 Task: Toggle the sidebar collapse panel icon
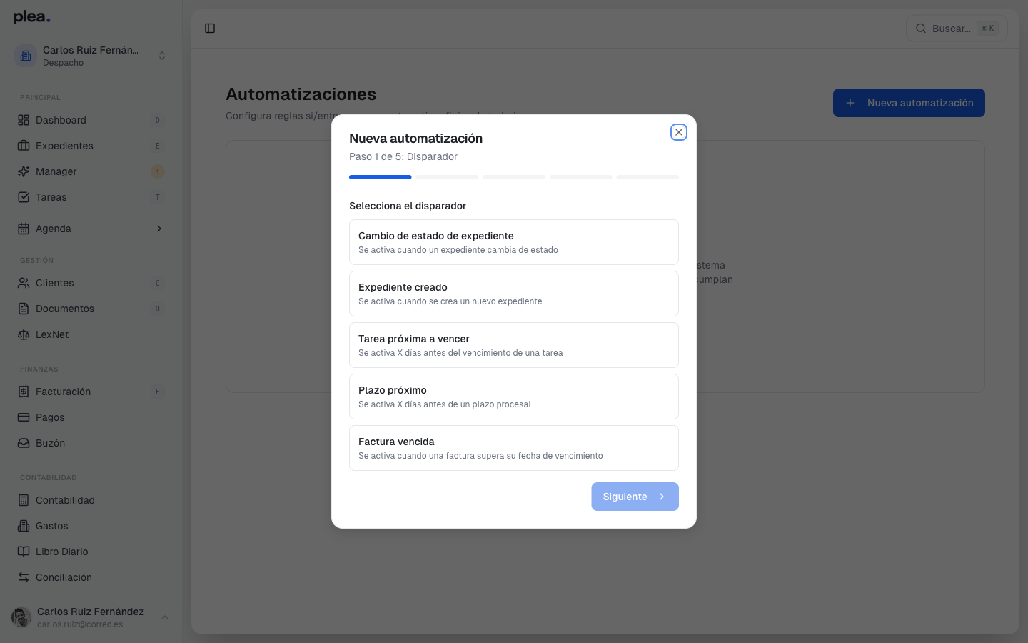pyautogui.click(x=210, y=28)
